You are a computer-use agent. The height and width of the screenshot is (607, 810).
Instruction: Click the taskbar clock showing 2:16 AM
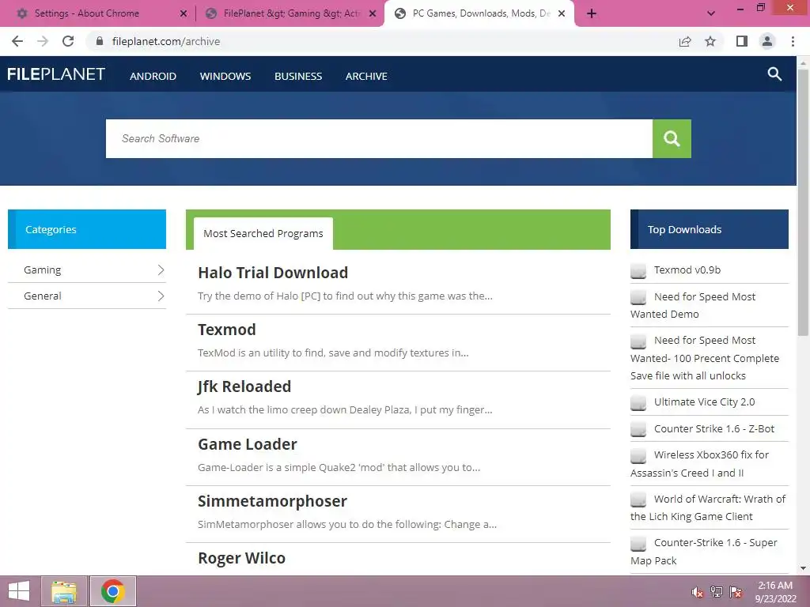point(775,591)
